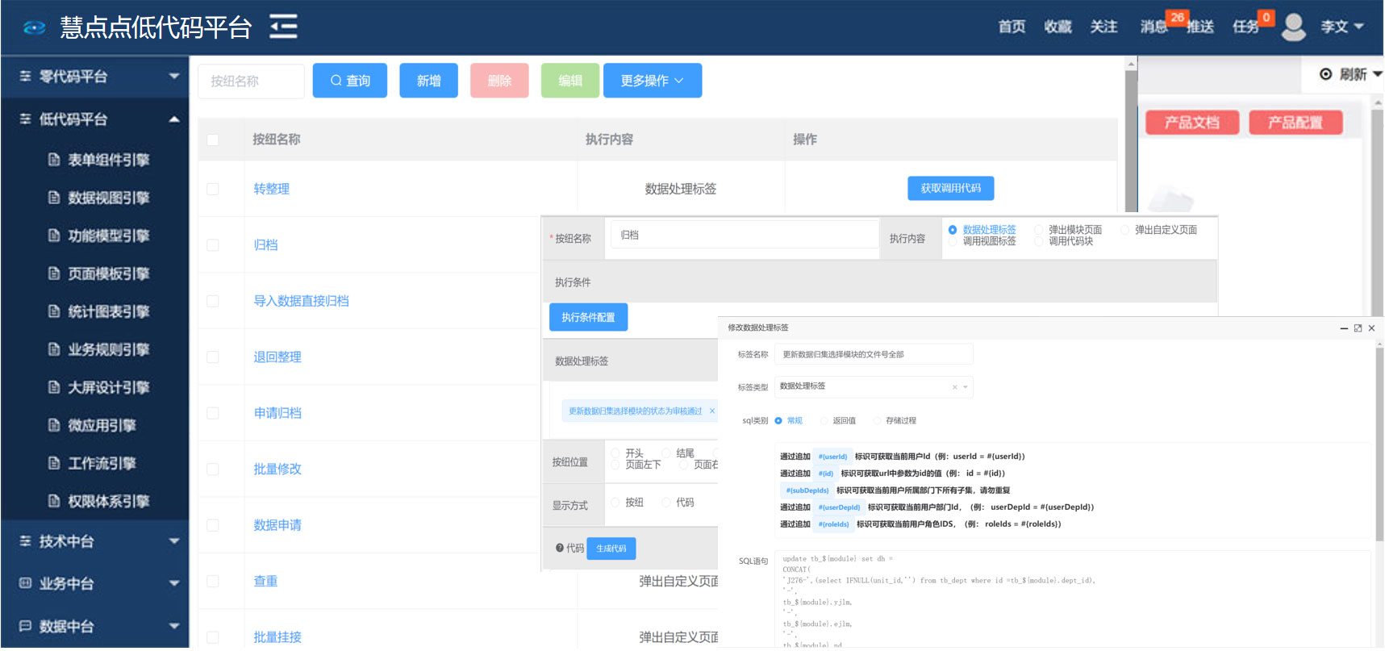Click the 业务规则引擎 document icon
The width and height of the screenshot is (1385, 651).
pyautogui.click(x=54, y=349)
